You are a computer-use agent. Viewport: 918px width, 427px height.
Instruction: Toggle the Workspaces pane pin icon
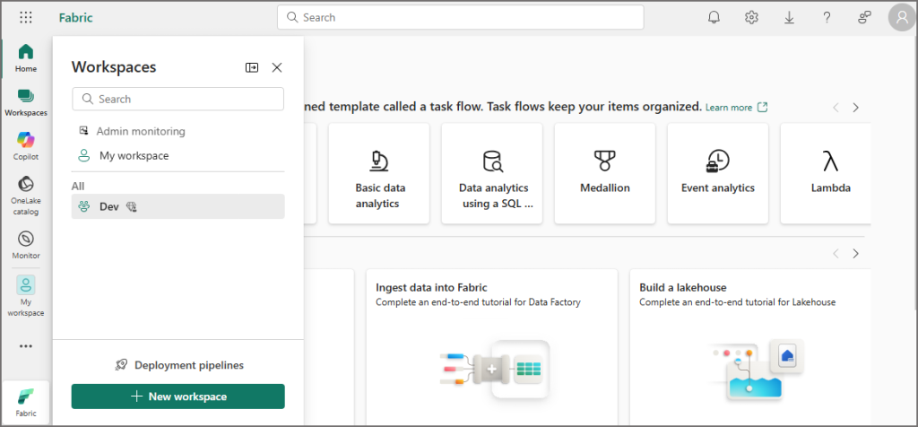252,67
